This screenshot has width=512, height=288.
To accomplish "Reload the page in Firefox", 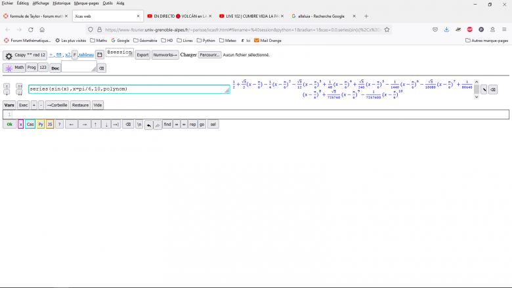I will tap(31, 30).
